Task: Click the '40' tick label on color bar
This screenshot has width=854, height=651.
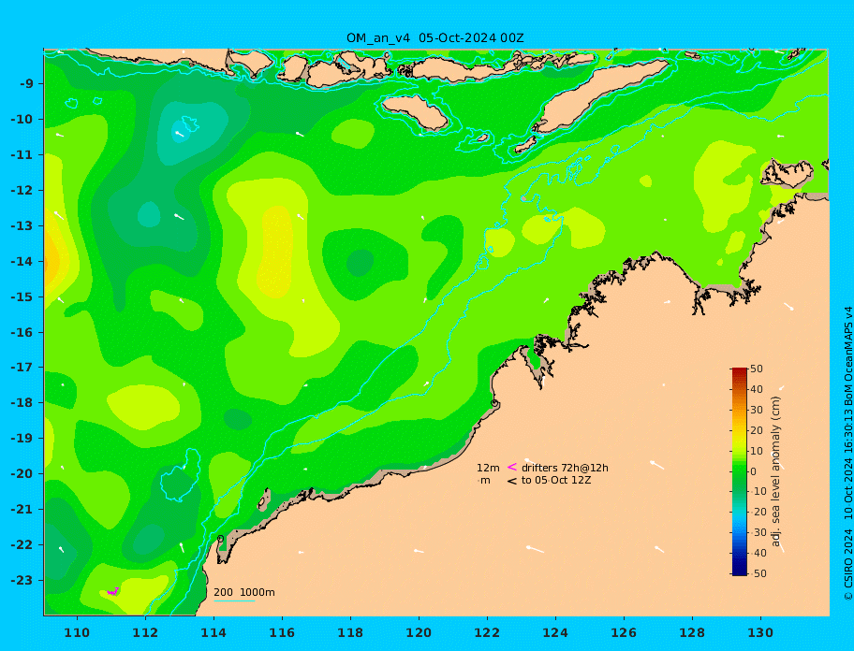Action: pyautogui.click(x=757, y=389)
